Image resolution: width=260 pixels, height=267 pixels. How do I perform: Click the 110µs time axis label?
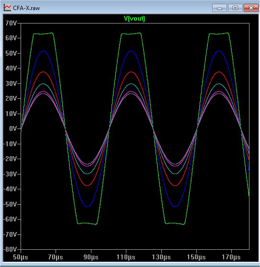(x=126, y=257)
